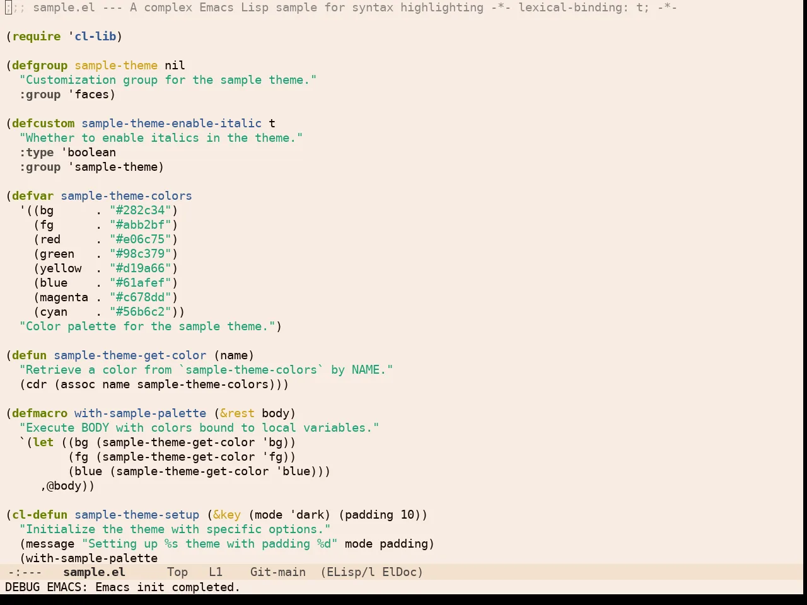
Task: Click "Color palette for the sample theme." docstring
Action: 148,326
